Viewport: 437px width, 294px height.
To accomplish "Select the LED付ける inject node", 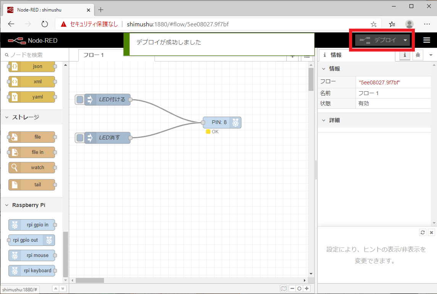I will 107,99.
